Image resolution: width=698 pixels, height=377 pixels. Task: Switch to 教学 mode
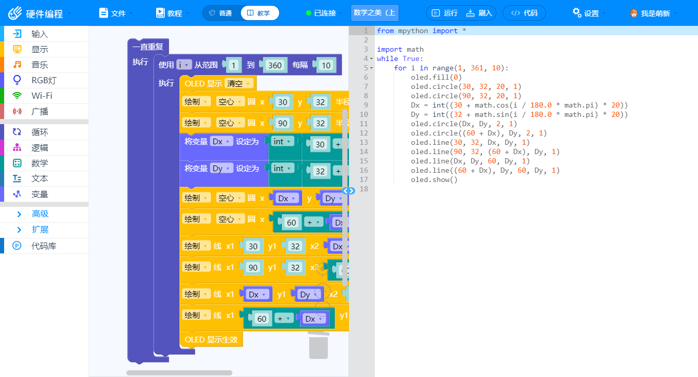260,13
